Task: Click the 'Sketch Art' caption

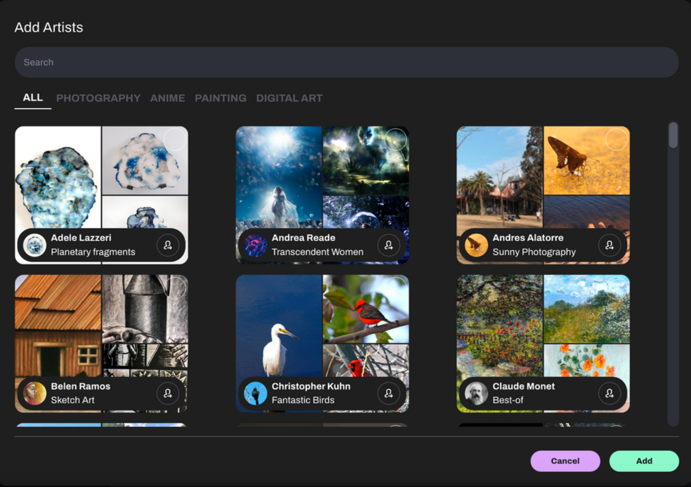Action: [73, 400]
